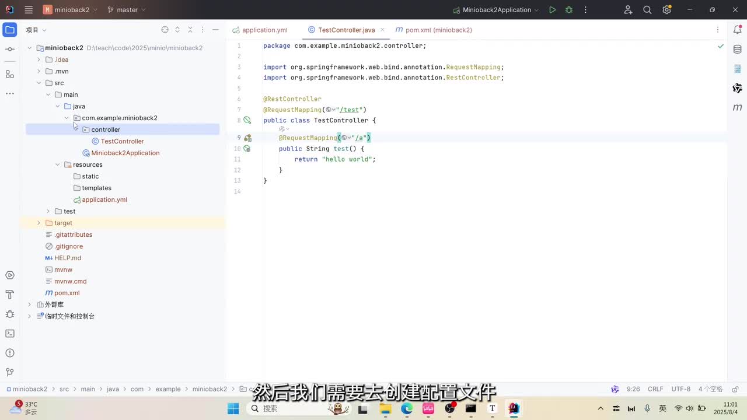Select pom.xml in the project tree
This screenshot has width=747, height=420.
pyautogui.click(x=62, y=293)
